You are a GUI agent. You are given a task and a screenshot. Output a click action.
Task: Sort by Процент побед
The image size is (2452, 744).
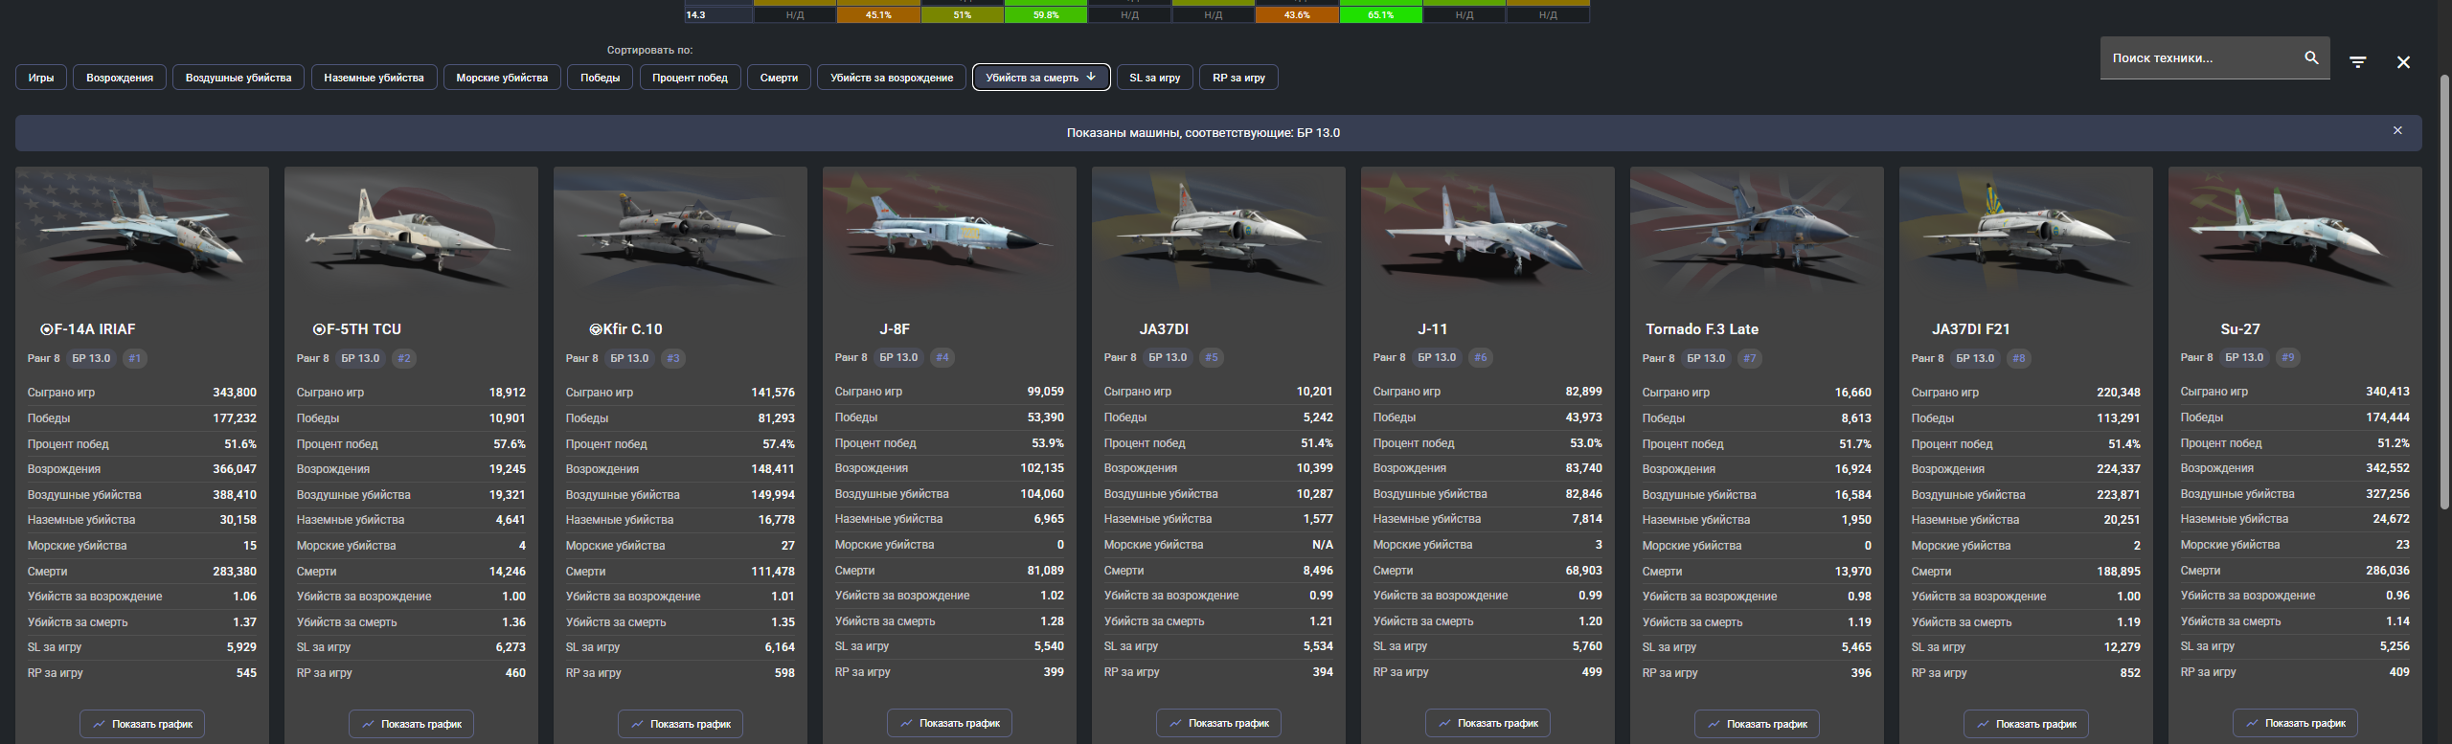[691, 78]
